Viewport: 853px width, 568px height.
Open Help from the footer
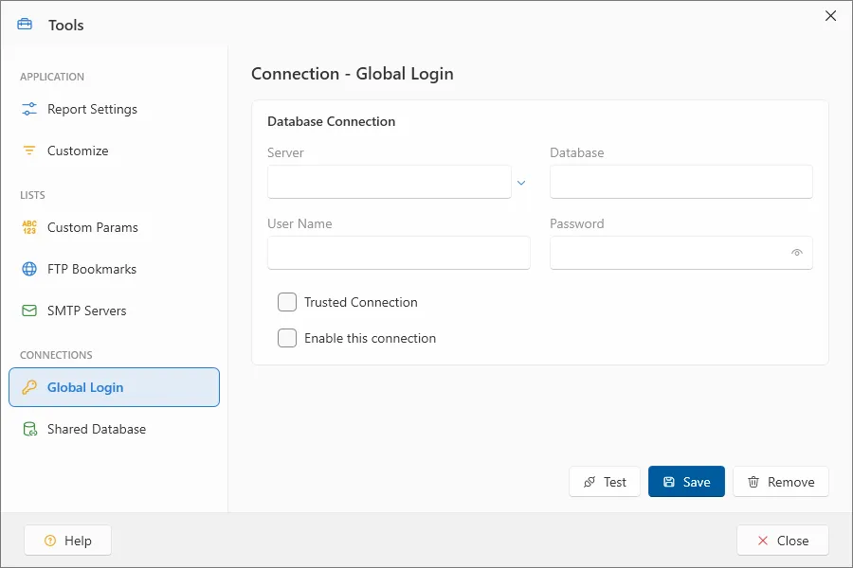pyautogui.click(x=67, y=541)
